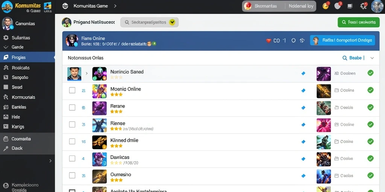Tick the checkbox beside Moania Online
The height and width of the screenshot is (192, 385).
tap(72, 90)
